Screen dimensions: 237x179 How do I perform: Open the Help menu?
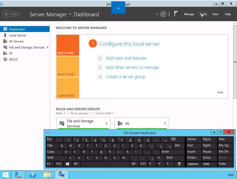pyautogui.click(x=227, y=14)
